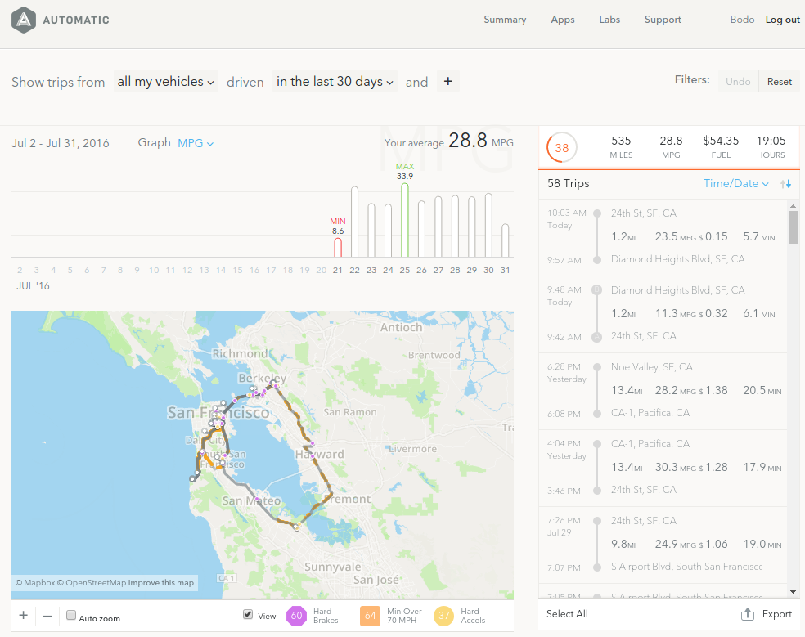The height and width of the screenshot is (637, 805).
Task: Select the MAX bar for July 25
Action: click(x=405, y=220)
